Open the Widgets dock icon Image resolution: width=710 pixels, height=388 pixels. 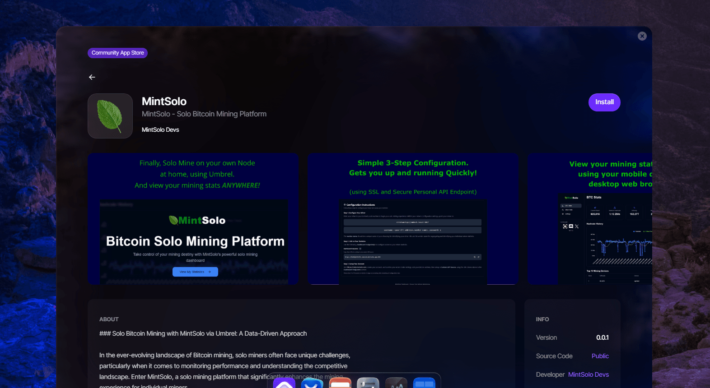[x=424, y=383]
